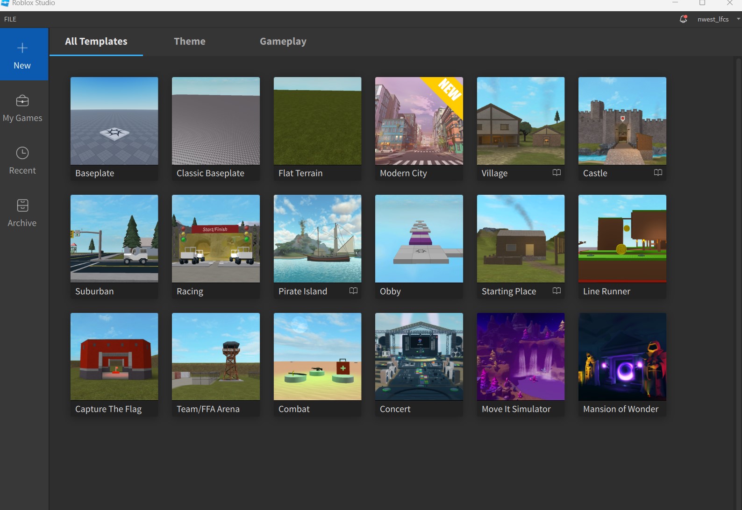This screenshot has height=510, width=742.
Task: Select the Capture The Flag template thumbnail
Action: click(114, 357)
